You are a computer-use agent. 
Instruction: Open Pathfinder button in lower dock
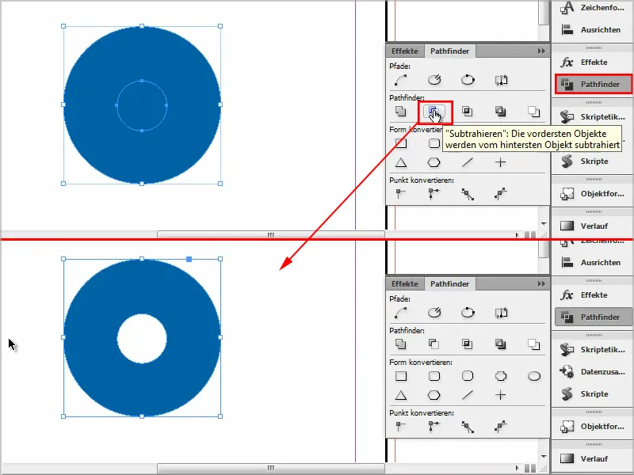click(x=593, y=317)
